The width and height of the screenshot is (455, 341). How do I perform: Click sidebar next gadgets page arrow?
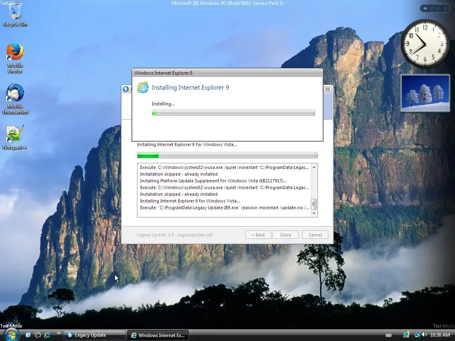445,8
